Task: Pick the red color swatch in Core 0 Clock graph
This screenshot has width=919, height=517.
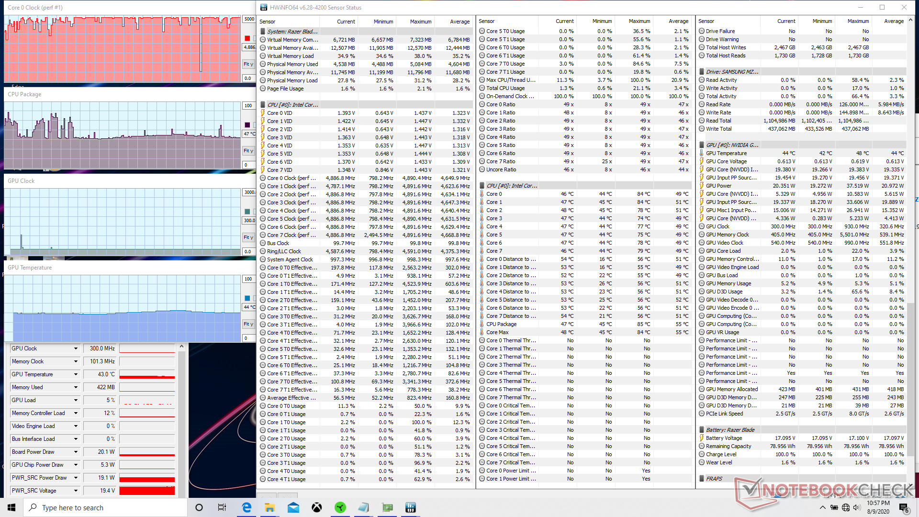Action: (x=247, y=38)
